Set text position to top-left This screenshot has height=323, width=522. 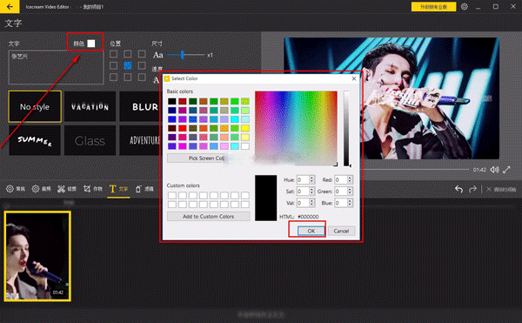(x=113, y=54)
